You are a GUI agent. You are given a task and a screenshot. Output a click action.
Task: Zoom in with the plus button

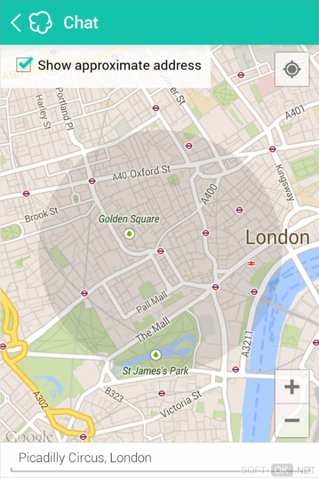coord(292,387)
